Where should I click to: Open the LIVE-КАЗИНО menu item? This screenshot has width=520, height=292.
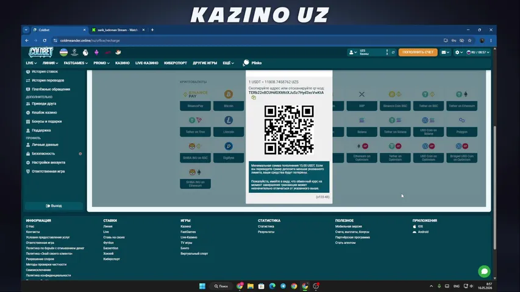pyautogui.click(x=146, y=63)
